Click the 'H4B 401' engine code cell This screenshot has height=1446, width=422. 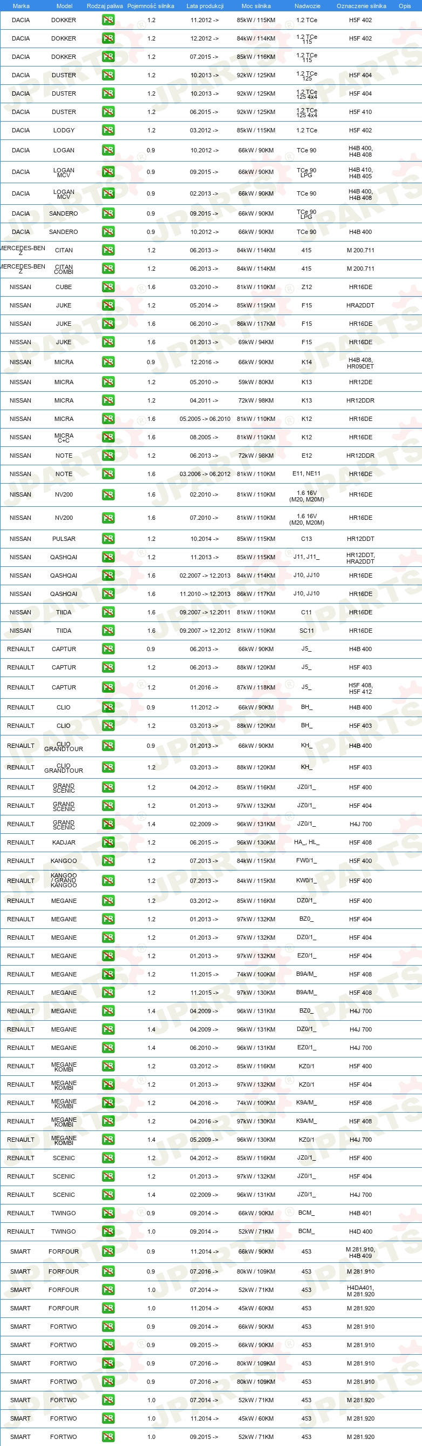pos(360,1213)
